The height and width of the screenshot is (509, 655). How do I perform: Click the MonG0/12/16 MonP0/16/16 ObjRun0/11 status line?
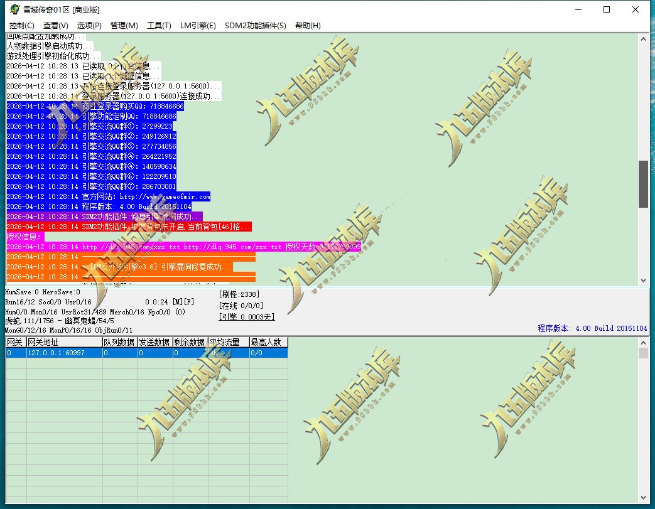point(68,330)
